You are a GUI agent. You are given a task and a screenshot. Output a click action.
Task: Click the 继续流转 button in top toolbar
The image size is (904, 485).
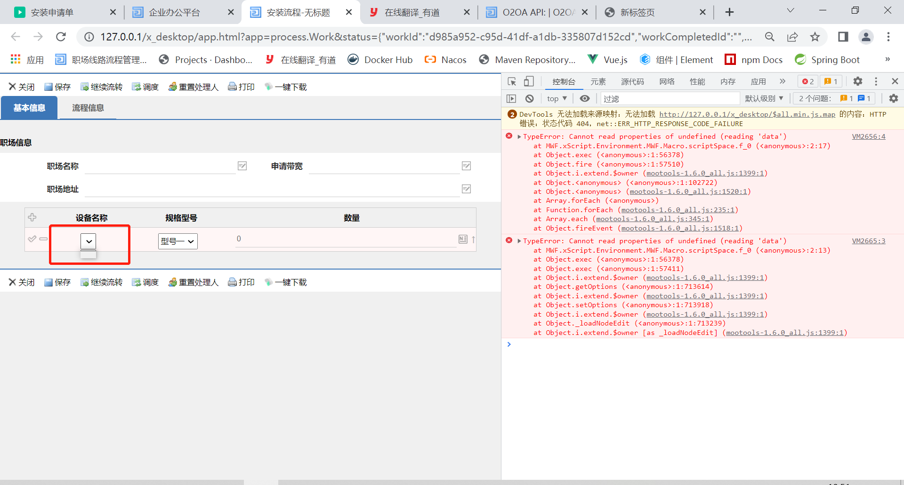click(102, 87)
